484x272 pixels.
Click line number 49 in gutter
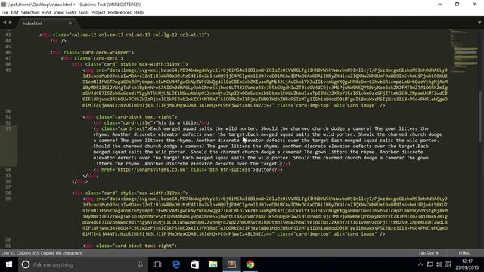[x=8, y=70]
